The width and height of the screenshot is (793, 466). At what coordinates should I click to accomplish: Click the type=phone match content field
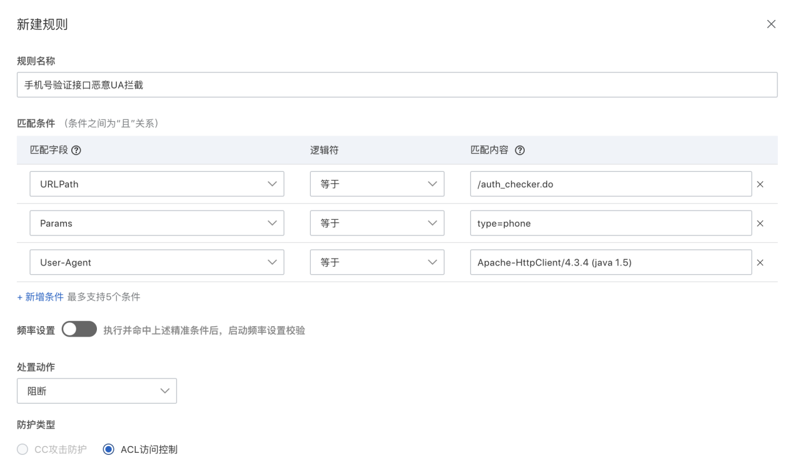pos(610,223)
